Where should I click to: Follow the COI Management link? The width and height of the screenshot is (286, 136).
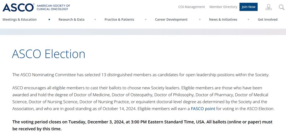pyautogui.click(x=192, y=7)
